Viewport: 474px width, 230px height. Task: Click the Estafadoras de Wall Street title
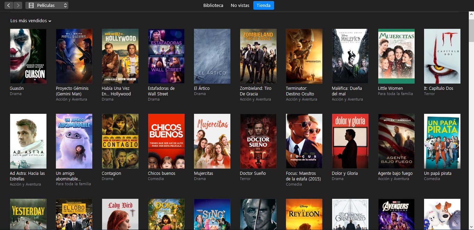pos(161,91)
